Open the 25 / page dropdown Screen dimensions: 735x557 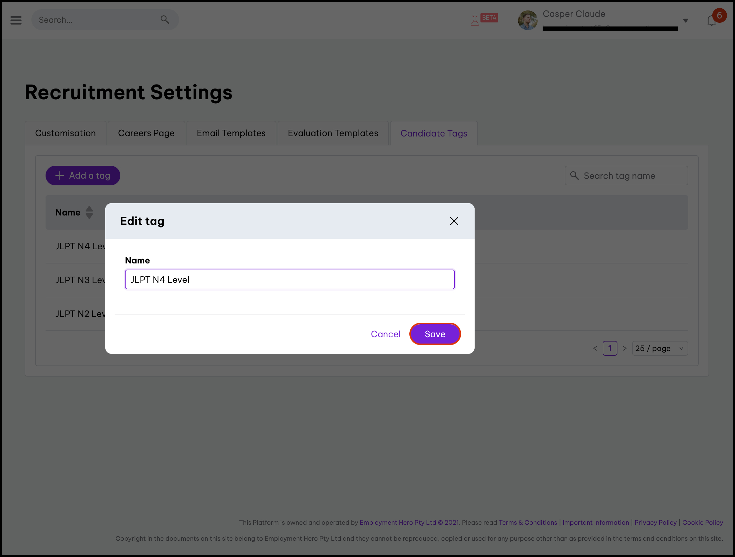click(660, 348)
